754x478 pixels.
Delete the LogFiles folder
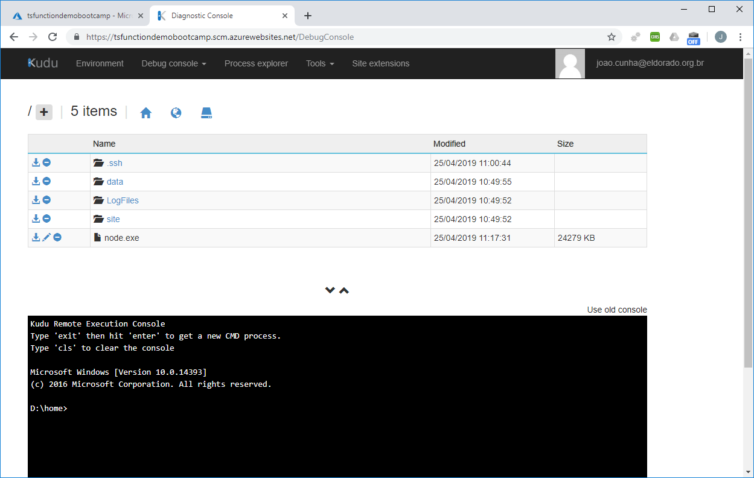point(46,200)
